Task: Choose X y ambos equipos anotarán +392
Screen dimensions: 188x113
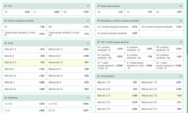Action: [117, 33]
